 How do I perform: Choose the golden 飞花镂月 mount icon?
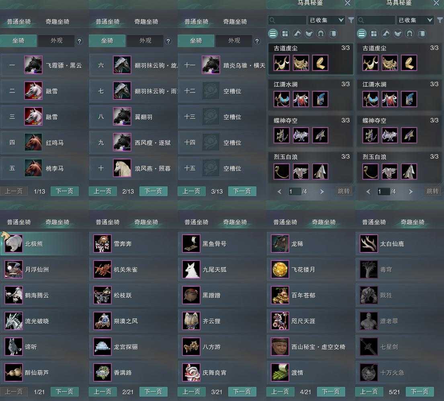click(x=280, y=269)
